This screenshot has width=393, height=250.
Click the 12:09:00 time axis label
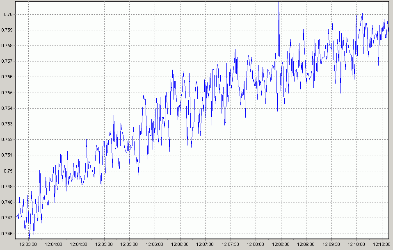pos(306,244)
